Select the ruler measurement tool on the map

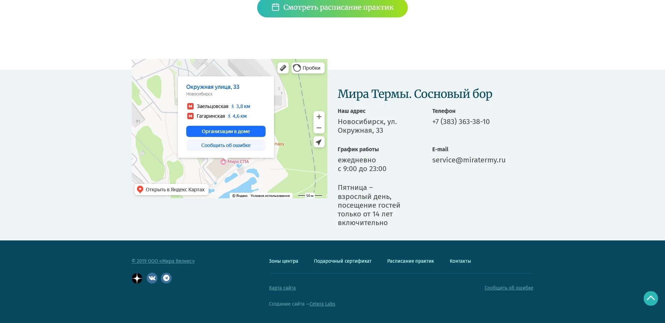point(283,68)
